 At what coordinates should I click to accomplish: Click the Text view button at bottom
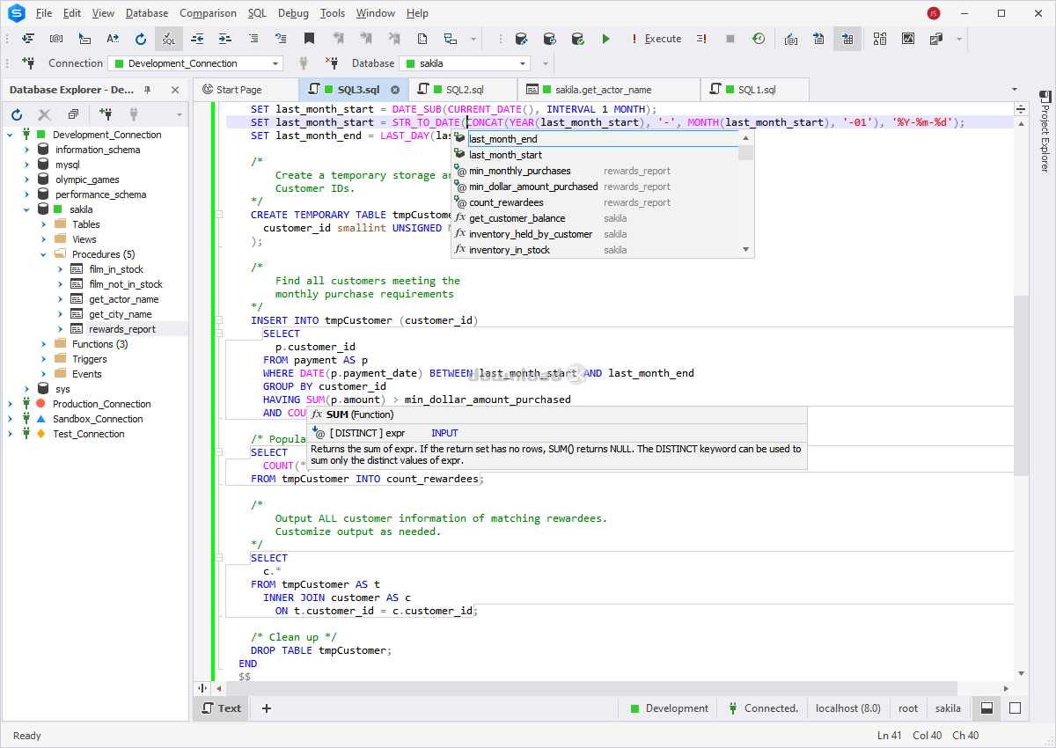tap(221, 708)
